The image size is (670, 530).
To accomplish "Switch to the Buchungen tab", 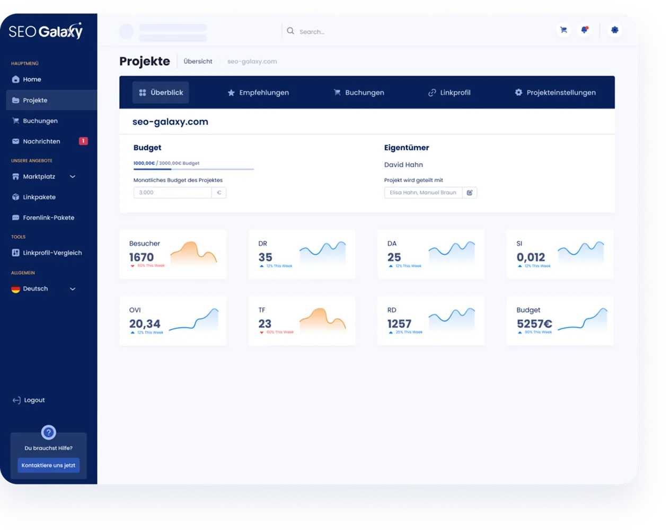I will tap(359, 93).
